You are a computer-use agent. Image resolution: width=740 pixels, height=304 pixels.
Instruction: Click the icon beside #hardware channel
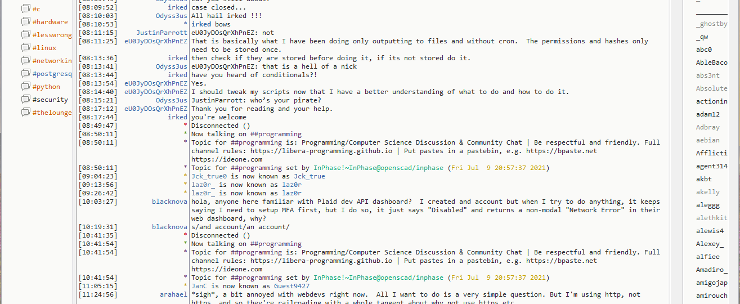tap(25, 22)
